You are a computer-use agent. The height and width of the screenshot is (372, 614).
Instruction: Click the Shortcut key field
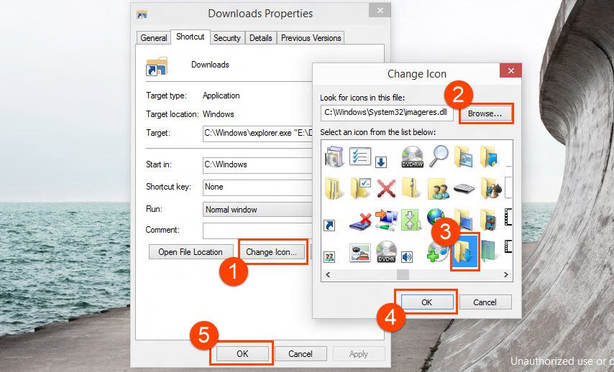click(257, 187)
